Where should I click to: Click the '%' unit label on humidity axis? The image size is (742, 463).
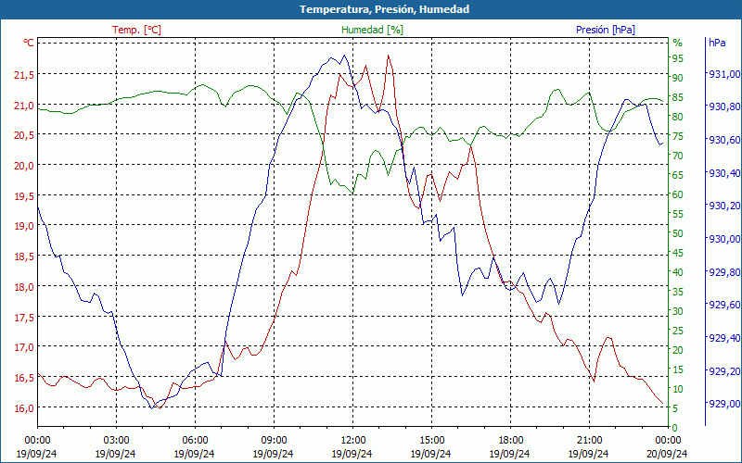[678, 43]
